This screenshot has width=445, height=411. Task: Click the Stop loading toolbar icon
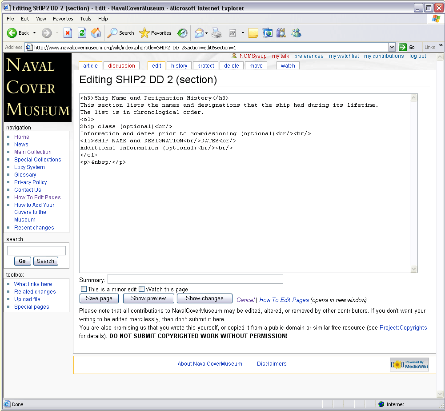68,33
